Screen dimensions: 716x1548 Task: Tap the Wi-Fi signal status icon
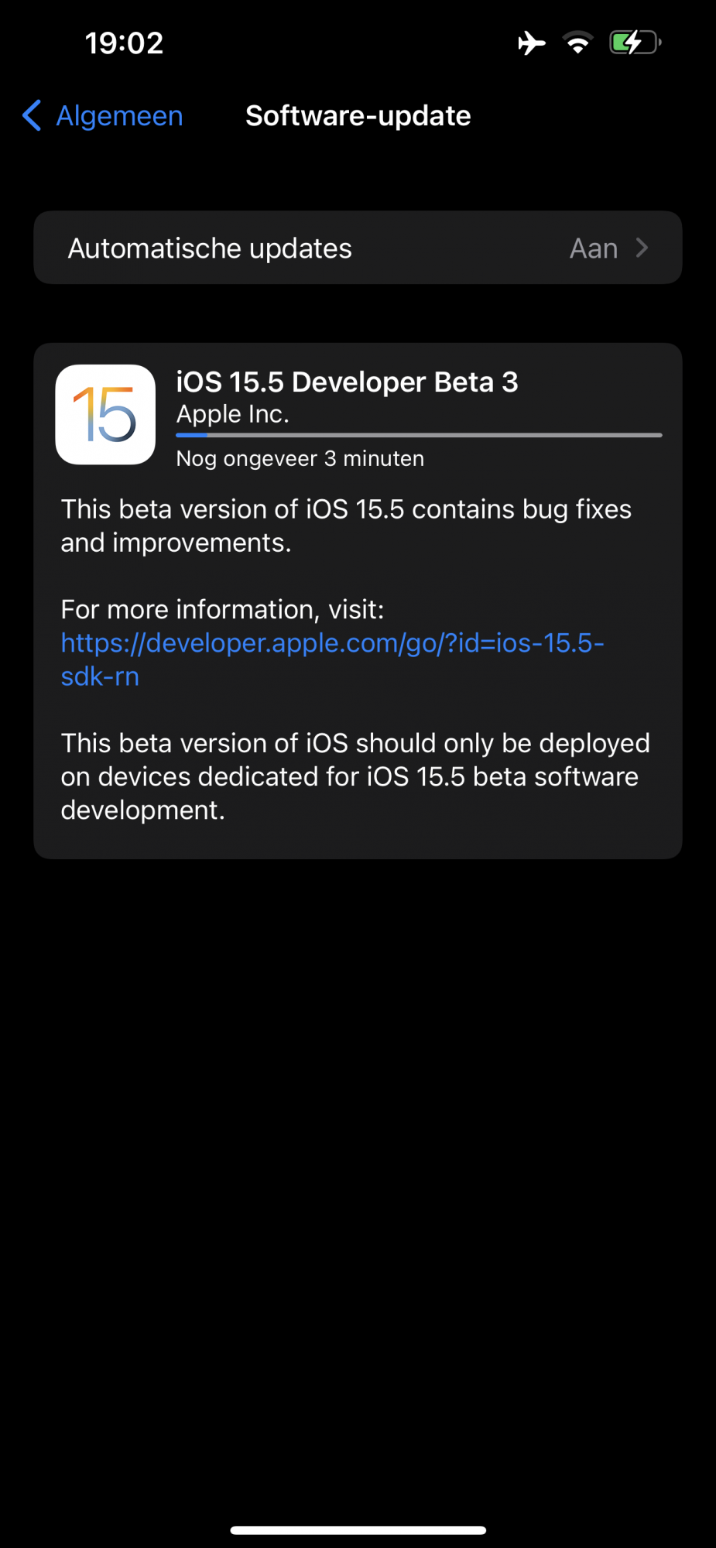click(x=577, y=43)
